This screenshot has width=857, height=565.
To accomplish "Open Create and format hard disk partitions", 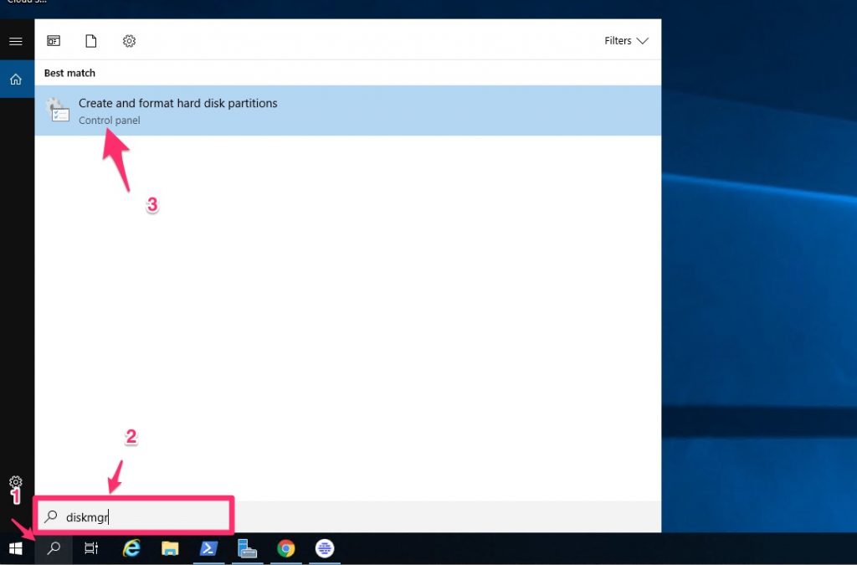I will 177,104.
